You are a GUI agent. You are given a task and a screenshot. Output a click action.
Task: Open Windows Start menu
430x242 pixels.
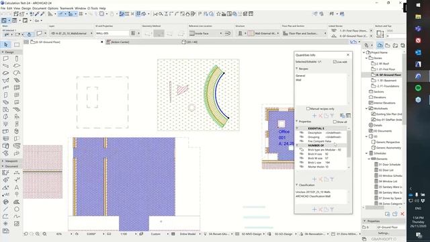(418, 5)
